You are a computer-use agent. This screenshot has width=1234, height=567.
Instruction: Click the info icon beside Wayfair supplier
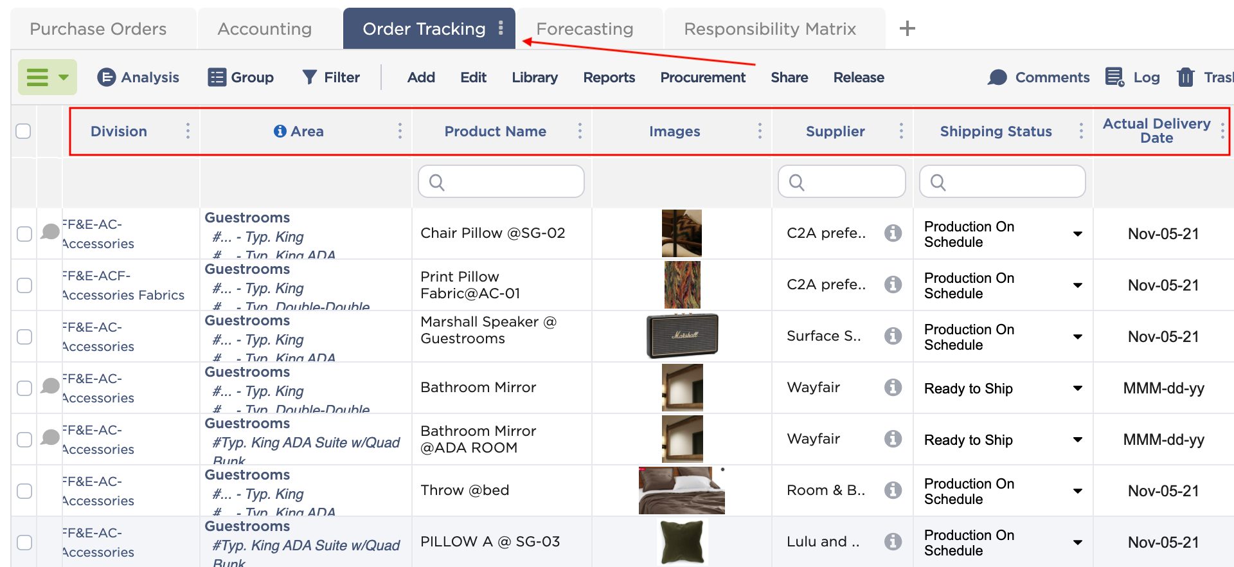pos(893,387)
